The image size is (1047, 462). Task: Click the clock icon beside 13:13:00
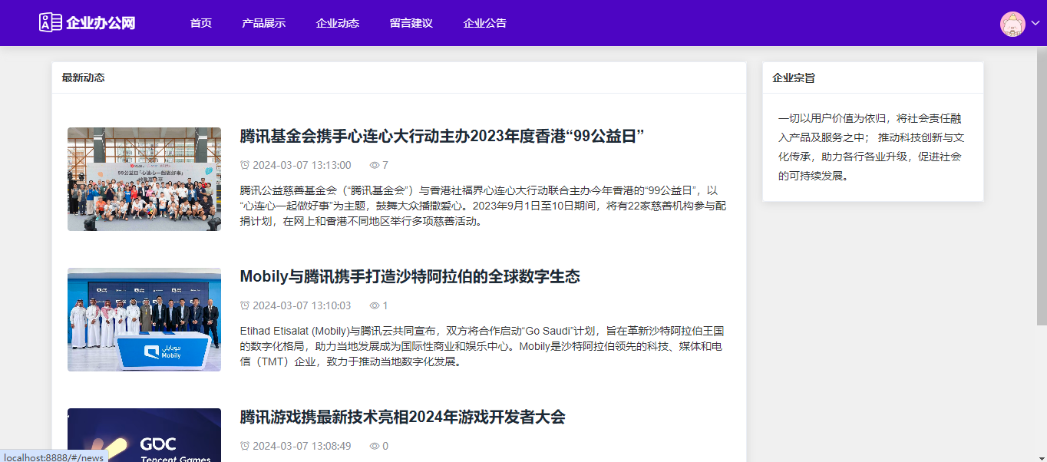245,165
